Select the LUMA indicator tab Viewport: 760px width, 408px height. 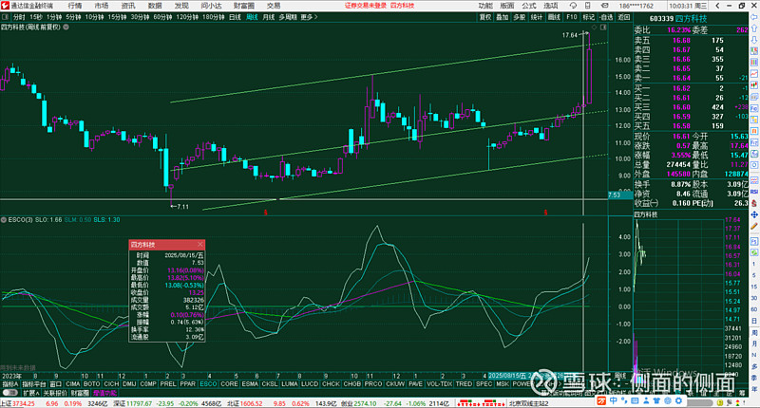290,383
